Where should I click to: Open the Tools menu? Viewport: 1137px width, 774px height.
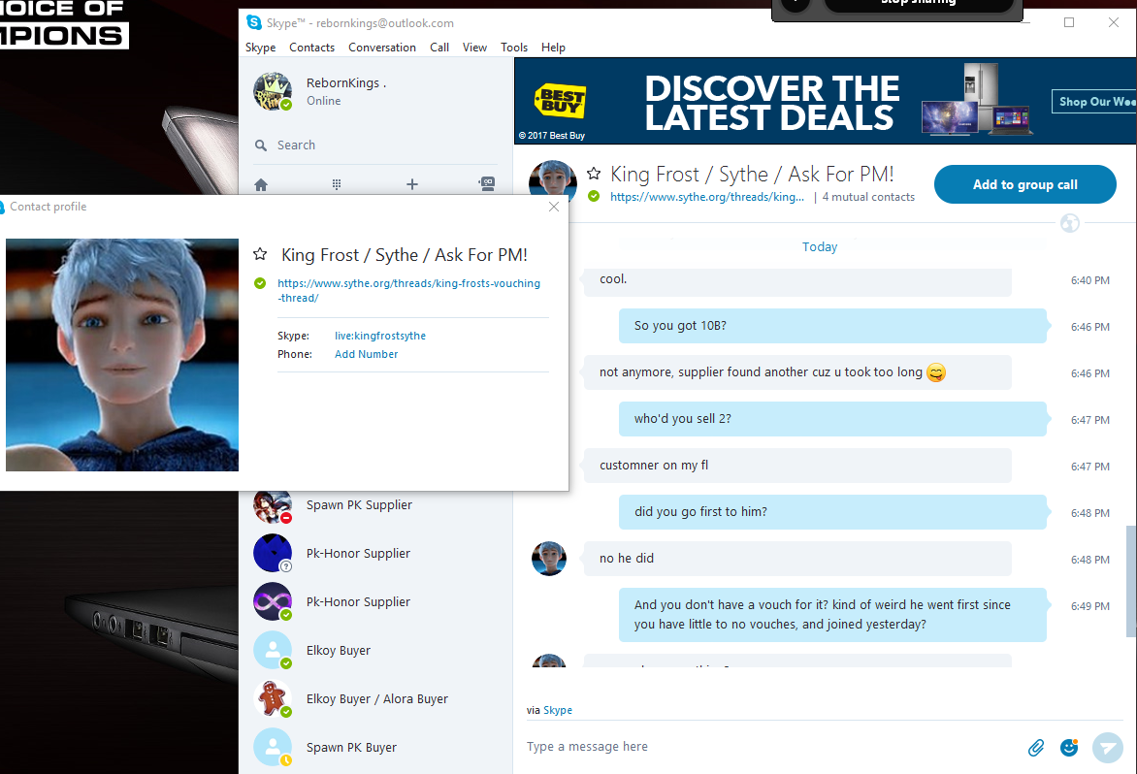514,48
